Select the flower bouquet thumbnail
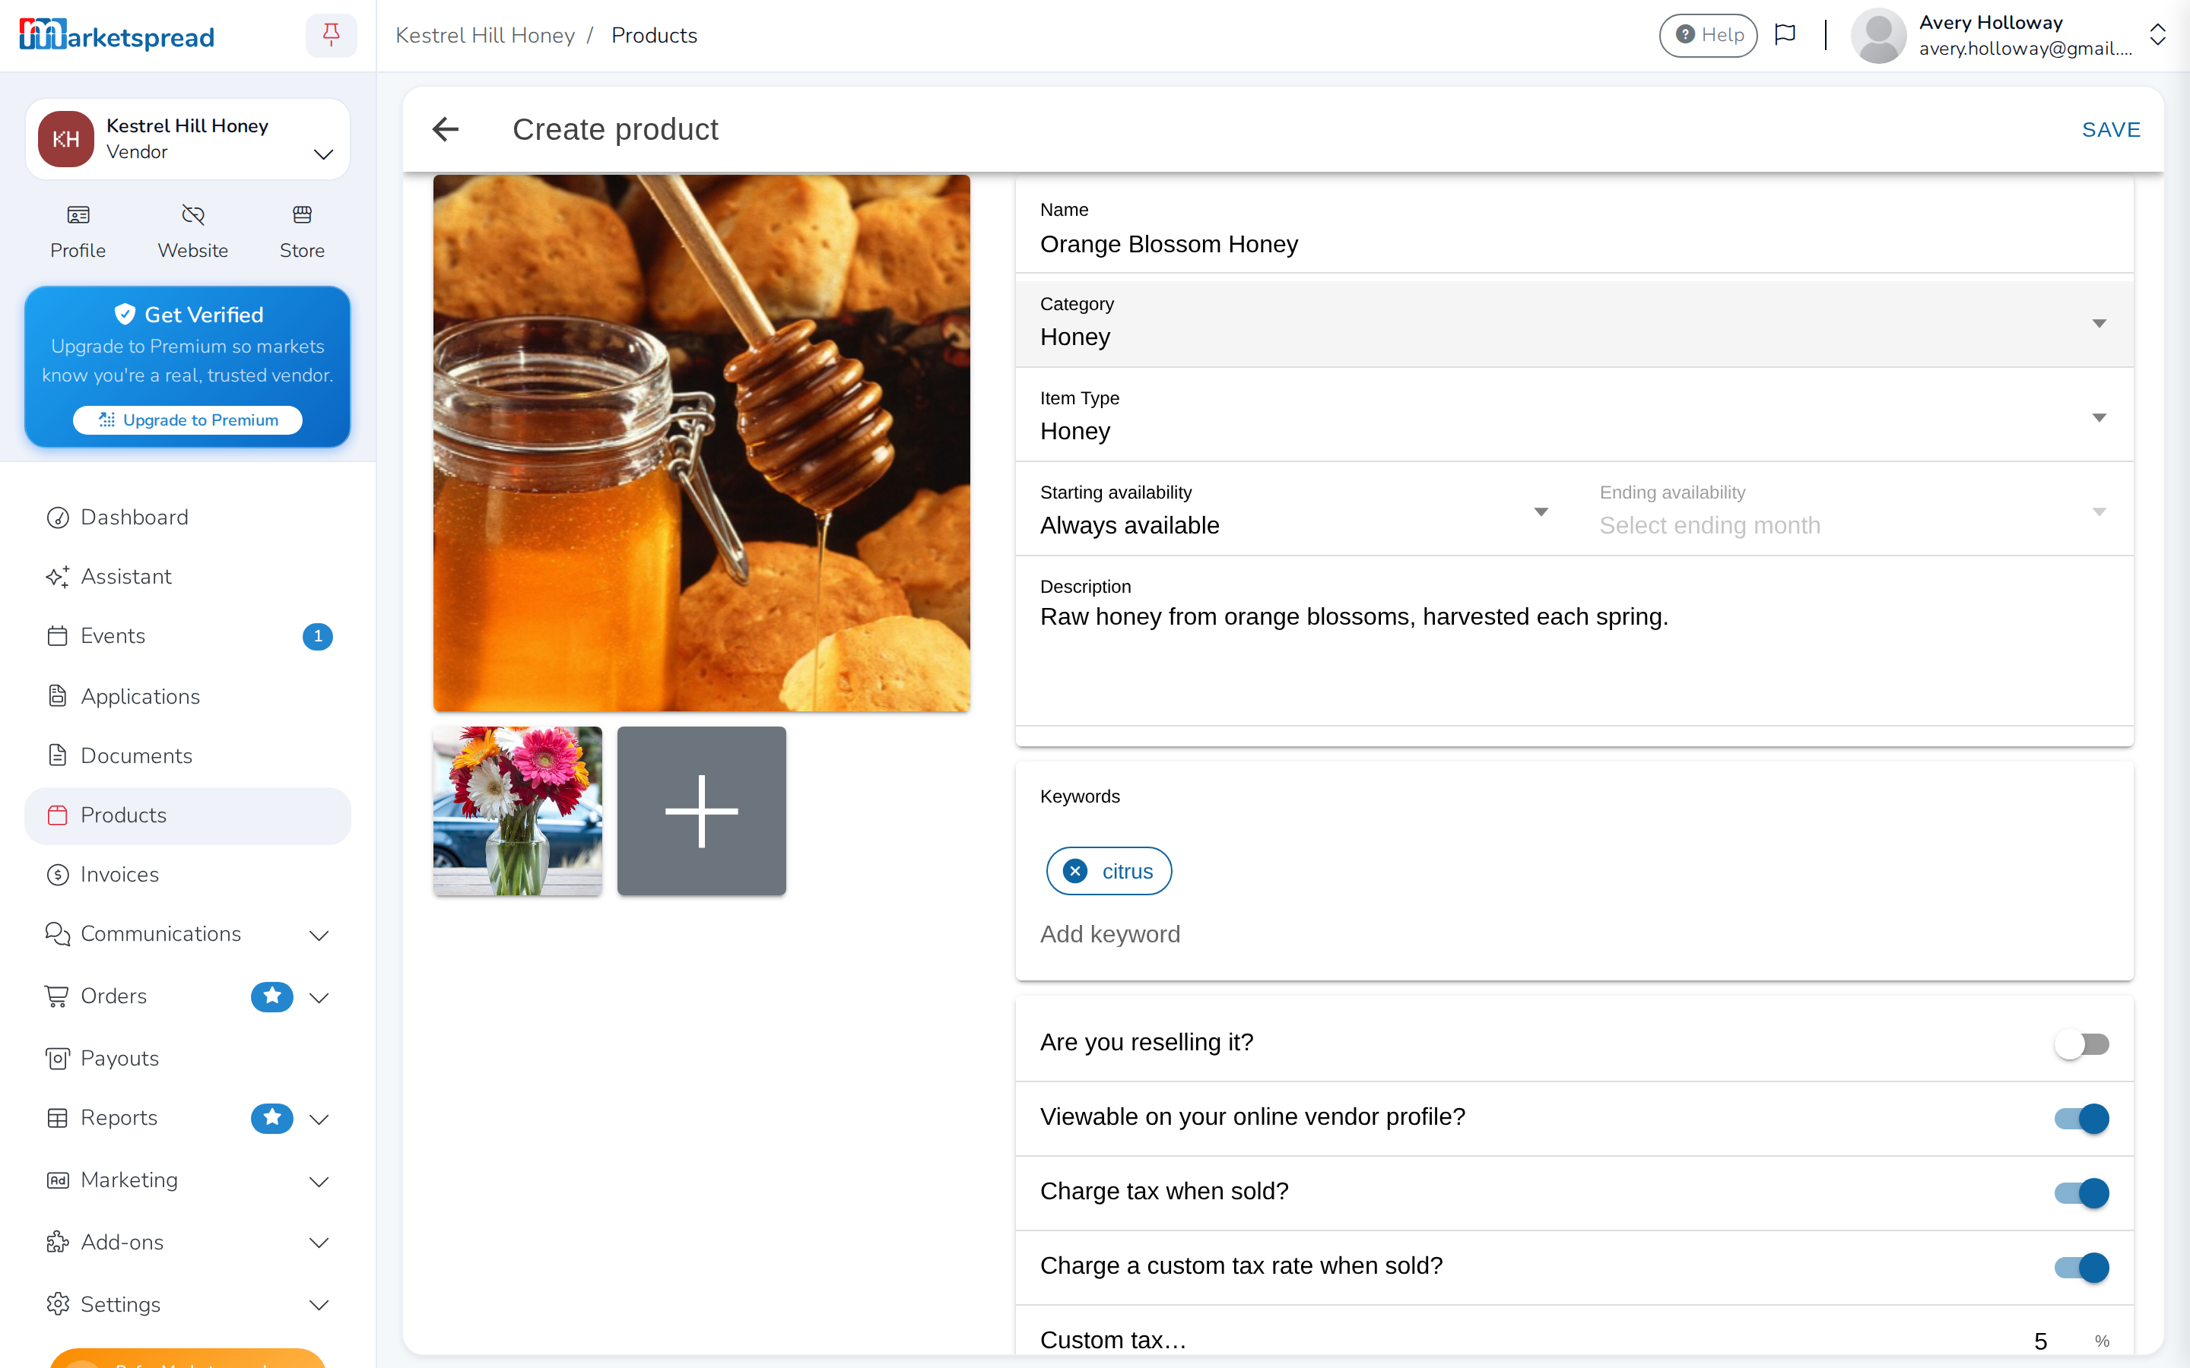This screenshot has width=2190, height=1368. coord(518,811)
